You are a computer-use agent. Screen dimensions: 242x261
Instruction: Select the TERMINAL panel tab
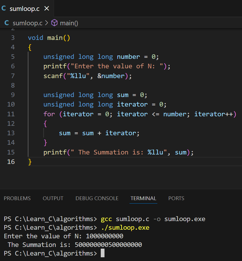(x=143, y=198)
